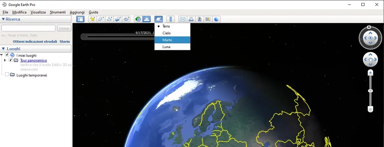Move up with the hand pan control
The image size is (384, 147).
click(370, 54)
